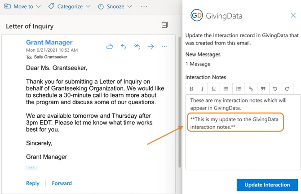Click the Forward link at message bottom
Screen dimensions: 301x194
62,183
